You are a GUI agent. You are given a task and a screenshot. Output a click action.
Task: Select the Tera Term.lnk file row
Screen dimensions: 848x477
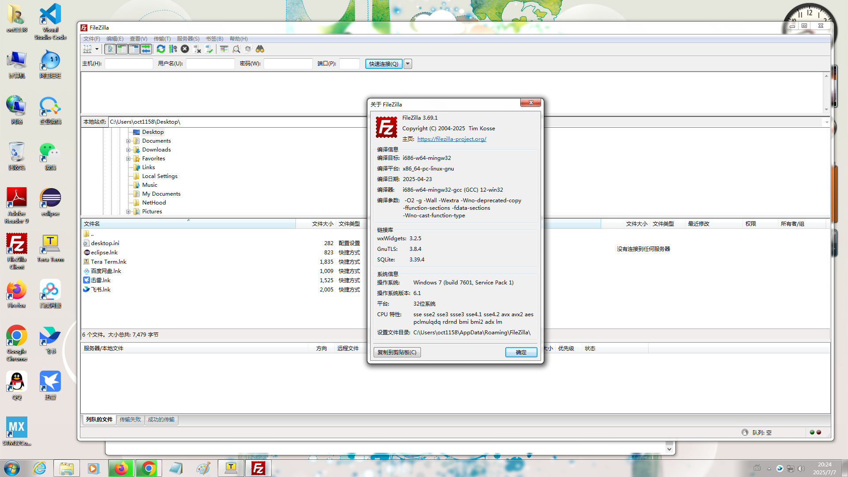click(222, 262)
